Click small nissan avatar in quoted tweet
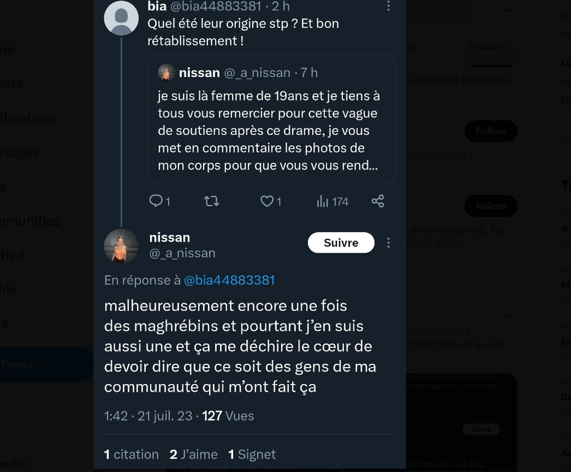The image size is (571, 472). tap(166, 73)
